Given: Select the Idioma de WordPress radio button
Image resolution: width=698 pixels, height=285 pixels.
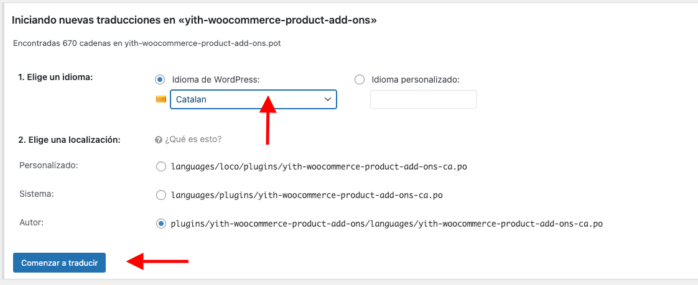Looking at the screenshot, I should point(160,79).
